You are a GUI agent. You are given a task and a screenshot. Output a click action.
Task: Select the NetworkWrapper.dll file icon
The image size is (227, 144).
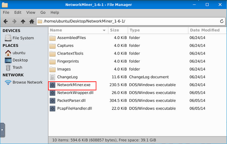tap(52, 93)
